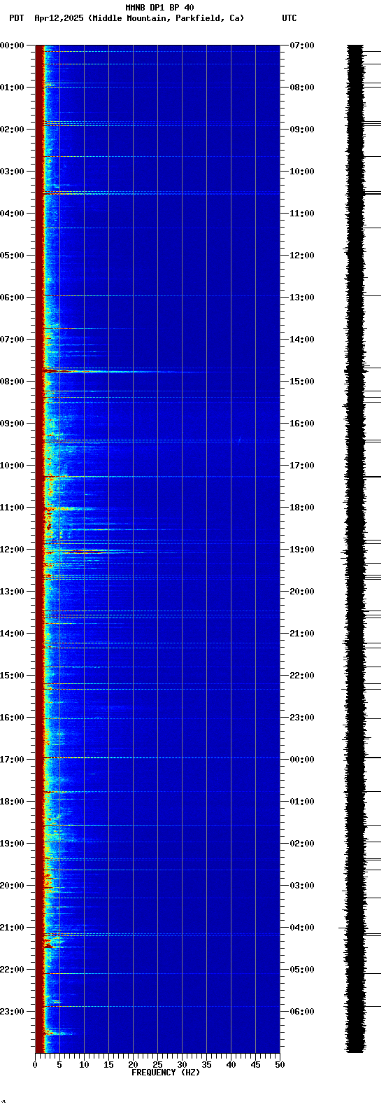Click the frequency tick label '30'
386x1109 pixels.
pyautogui.click(x=182, y=1065)
